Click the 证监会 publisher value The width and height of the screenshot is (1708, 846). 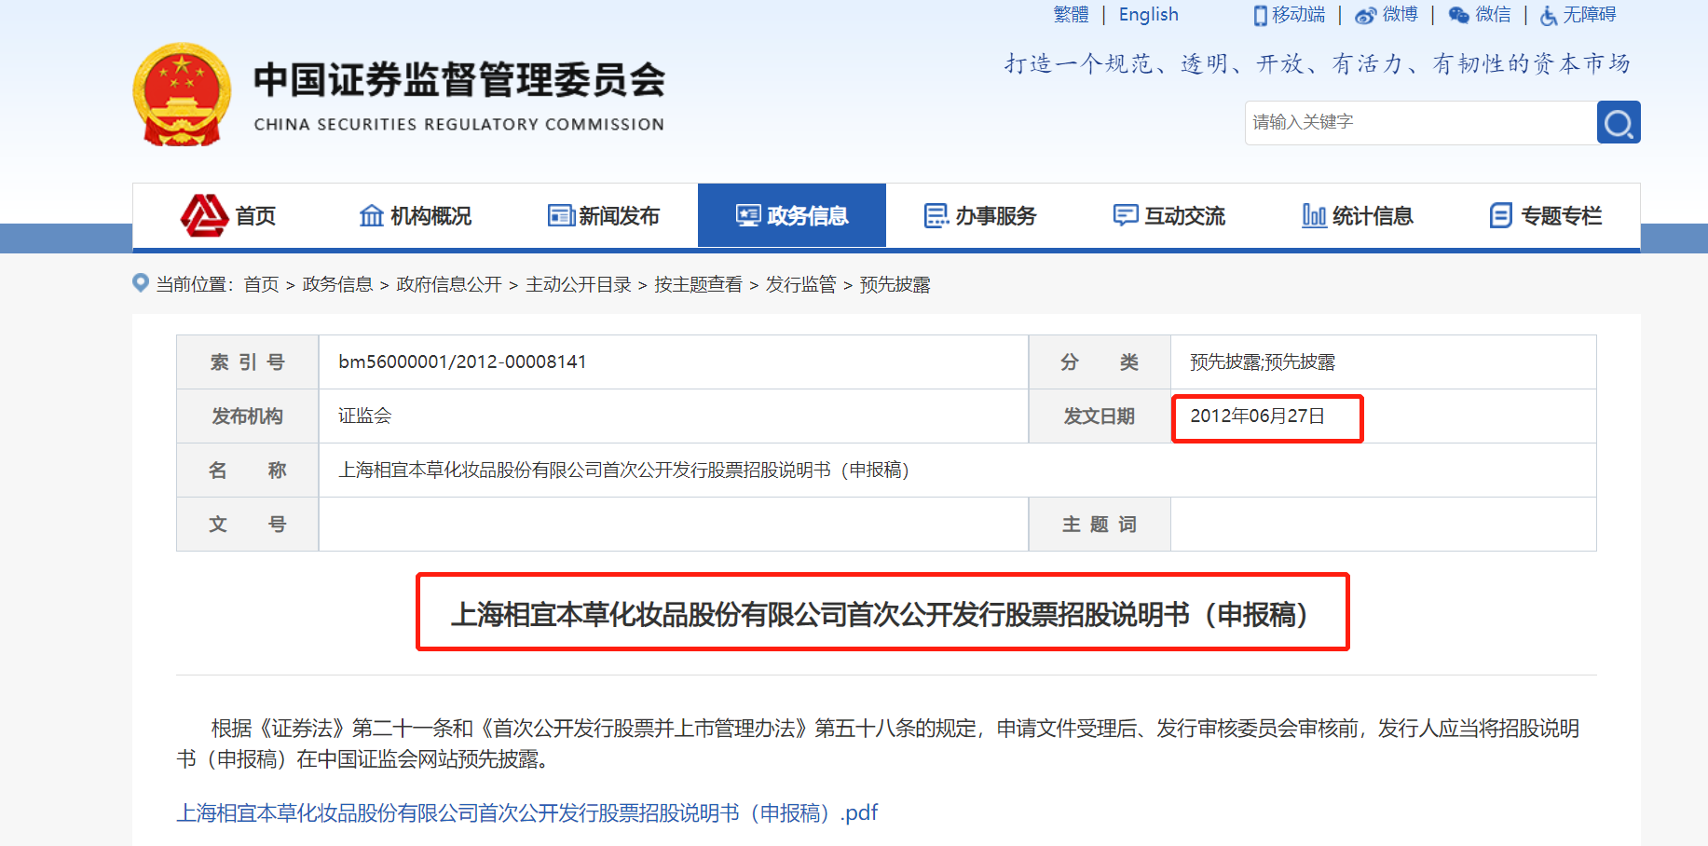point(364,416)
